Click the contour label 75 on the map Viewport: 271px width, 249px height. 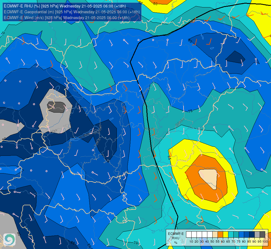[190, 111]
